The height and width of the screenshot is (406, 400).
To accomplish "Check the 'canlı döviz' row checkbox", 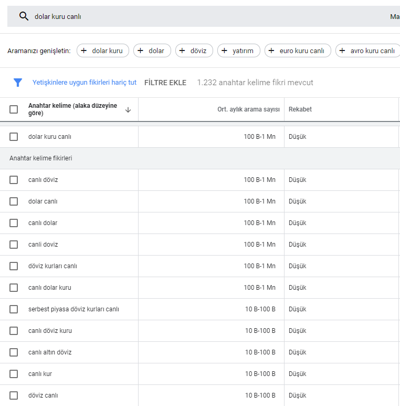I will coord(14,180).
